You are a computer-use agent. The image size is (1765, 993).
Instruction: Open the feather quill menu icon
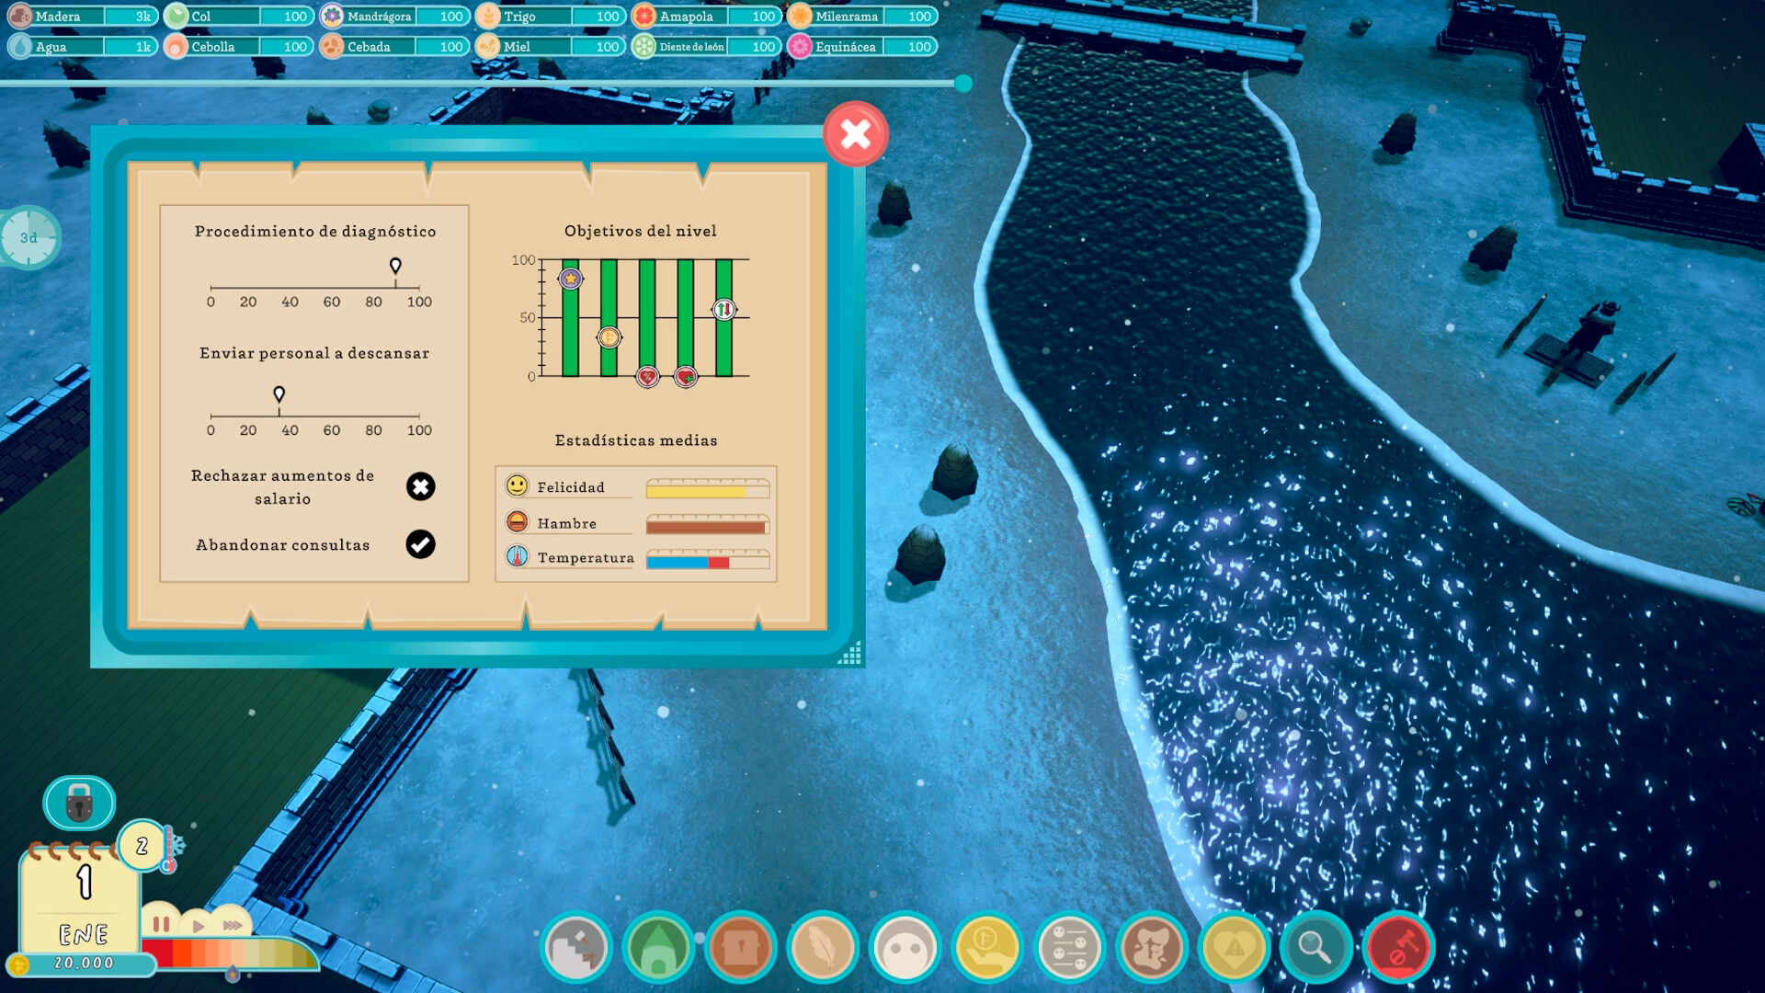point(823,948)
